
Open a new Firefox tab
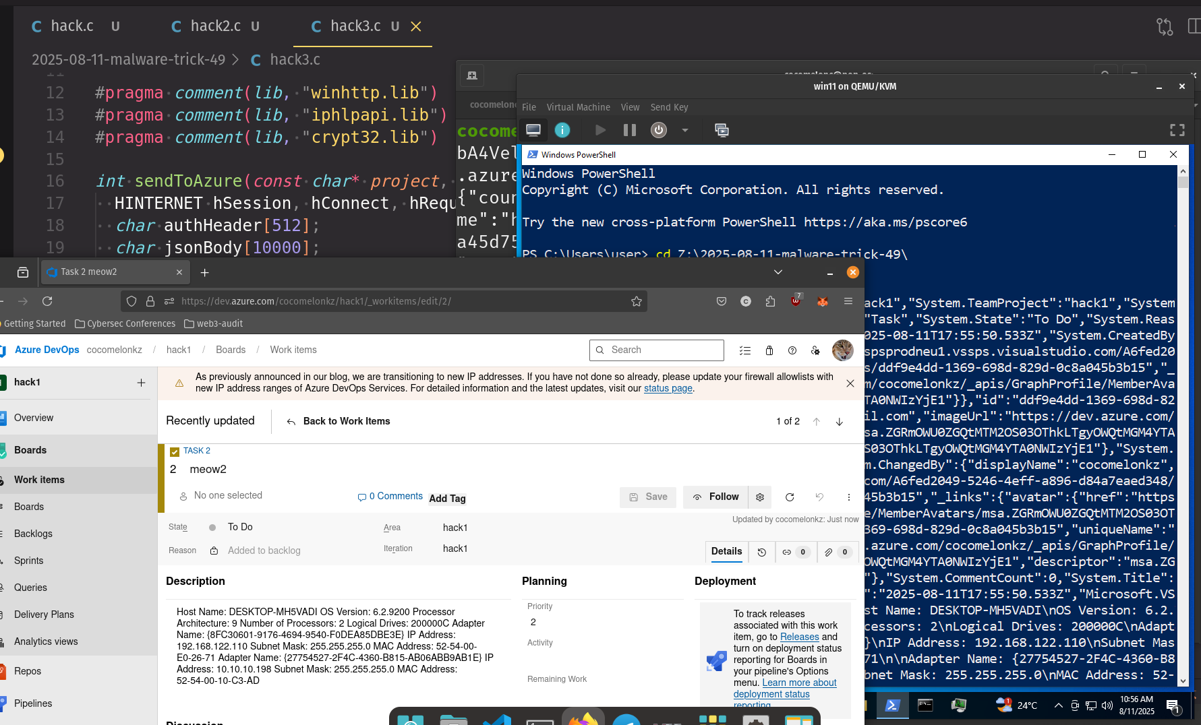205,272
